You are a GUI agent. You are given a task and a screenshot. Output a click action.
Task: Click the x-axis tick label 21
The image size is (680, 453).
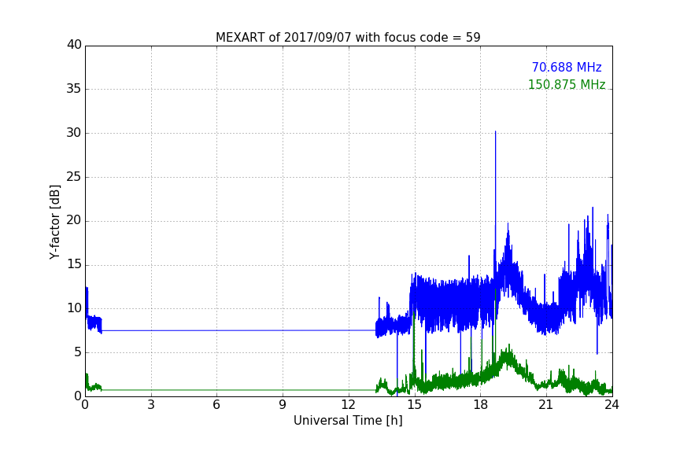546,405
